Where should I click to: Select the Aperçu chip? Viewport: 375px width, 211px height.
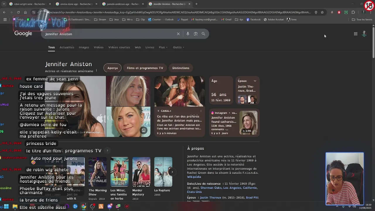[x=112, y=68]
